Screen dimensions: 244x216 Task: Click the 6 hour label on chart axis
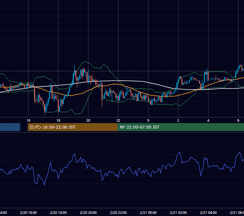(238, 121)
